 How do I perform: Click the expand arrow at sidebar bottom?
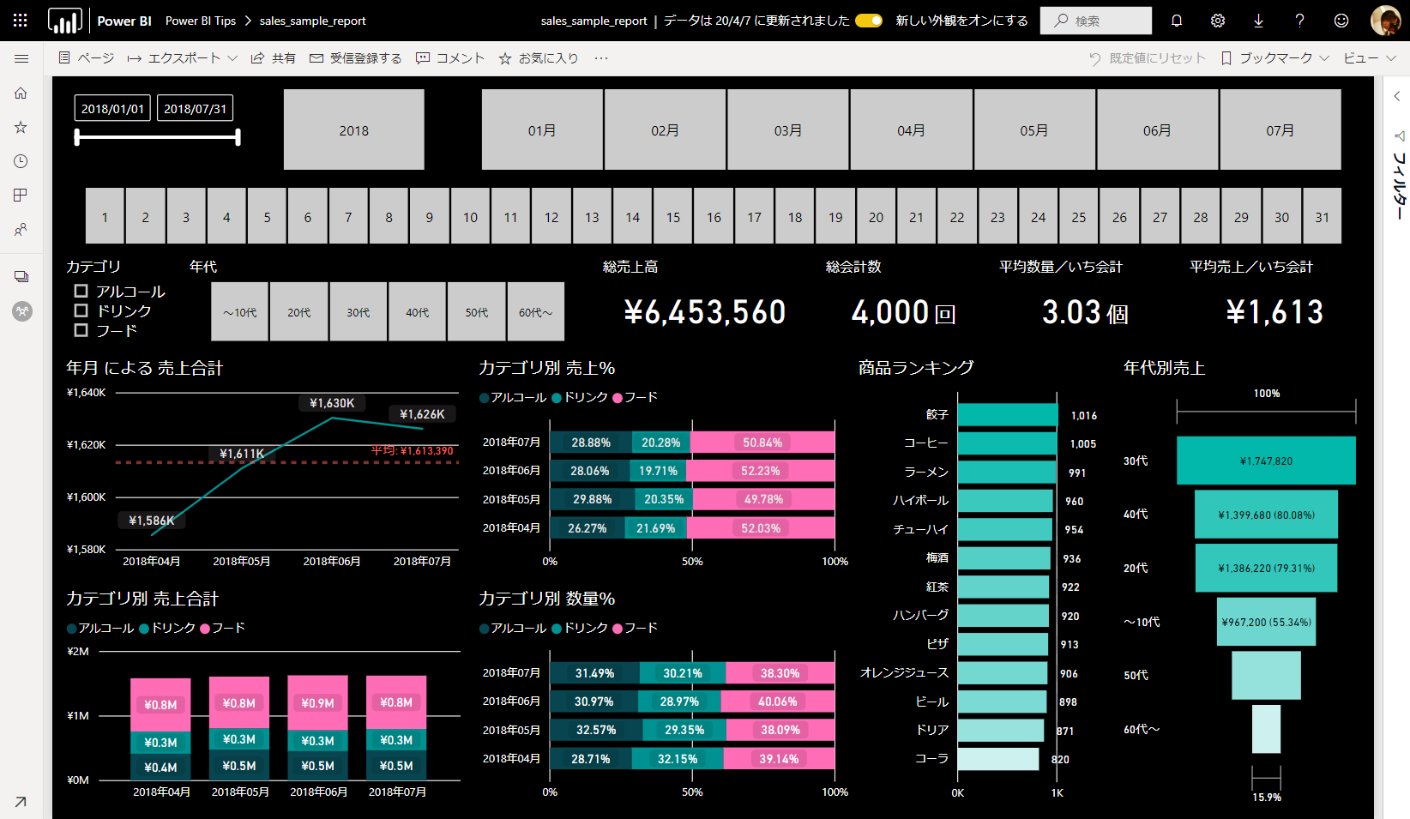[x=21, y=802]
